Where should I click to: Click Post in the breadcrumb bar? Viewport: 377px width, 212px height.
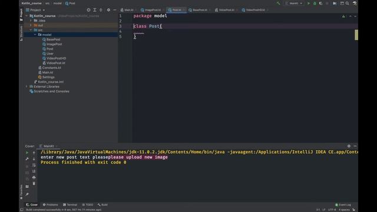70,4
